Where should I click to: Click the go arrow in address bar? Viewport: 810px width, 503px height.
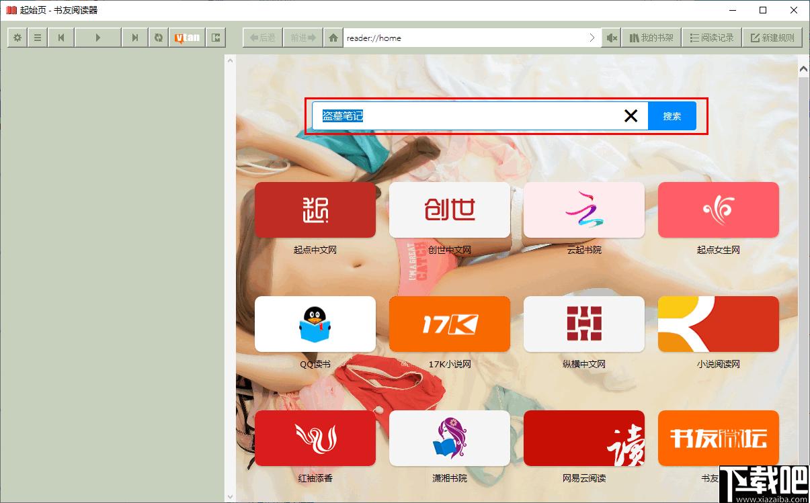tap(592, 38)
